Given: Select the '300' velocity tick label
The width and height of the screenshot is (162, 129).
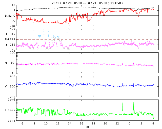Looking at the screenshot, I should [12, 86].
